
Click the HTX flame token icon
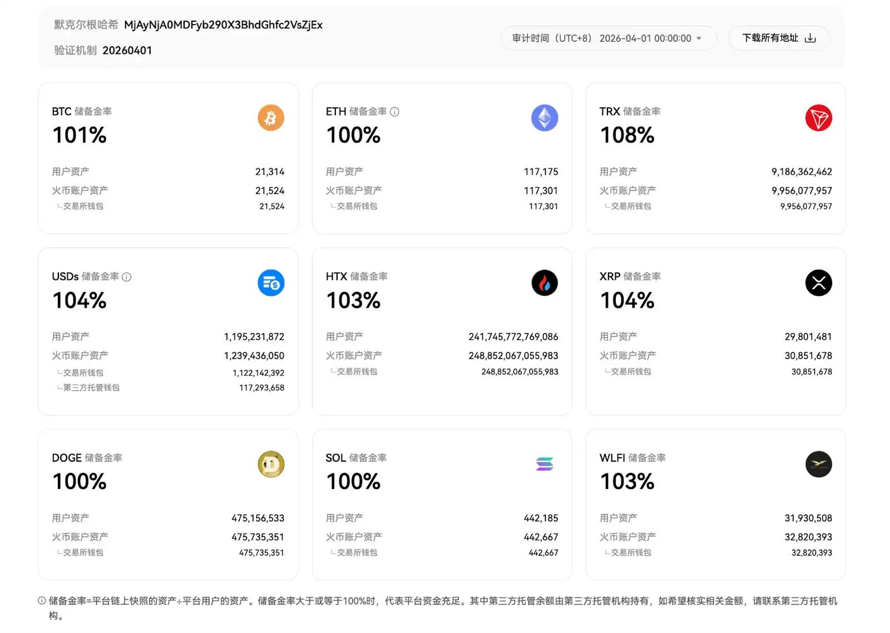(545, 283)
